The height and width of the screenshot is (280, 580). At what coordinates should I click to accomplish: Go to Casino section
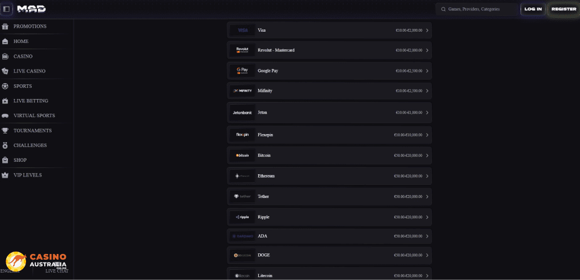[23, 57]
